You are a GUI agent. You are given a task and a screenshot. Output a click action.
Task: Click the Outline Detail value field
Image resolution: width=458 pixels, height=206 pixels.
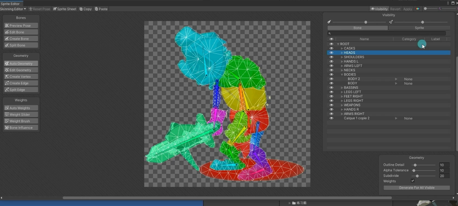coord(444,165)
